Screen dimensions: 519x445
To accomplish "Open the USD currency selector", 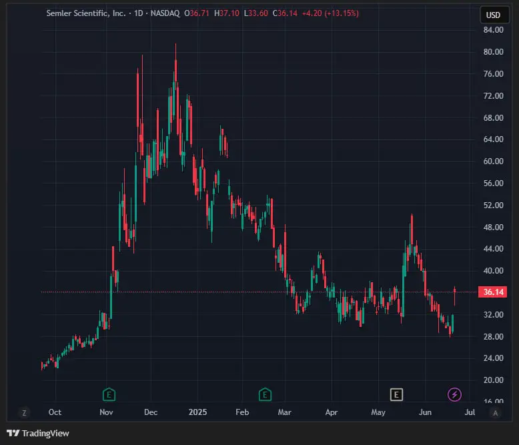I will pyautogui.click(x=494, y=15).
